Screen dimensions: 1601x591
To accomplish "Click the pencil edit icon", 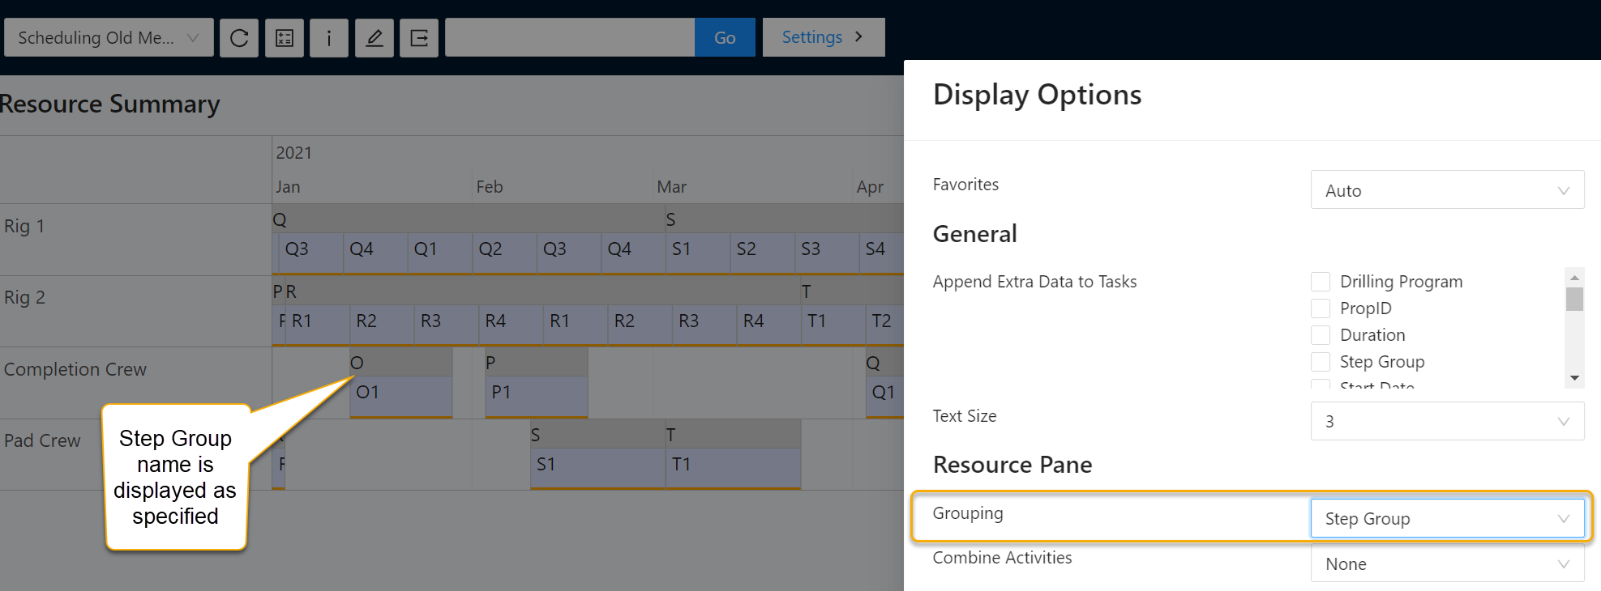I will (x=374, y=38).
